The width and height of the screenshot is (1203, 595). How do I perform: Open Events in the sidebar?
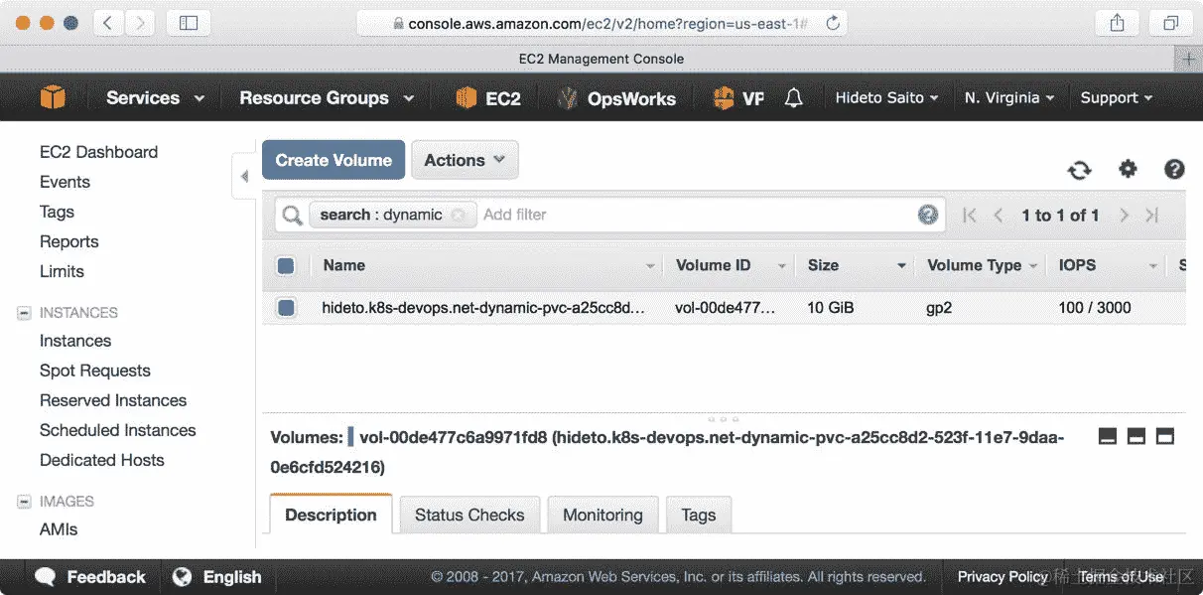pyautogui.click(x=65, y=182)
